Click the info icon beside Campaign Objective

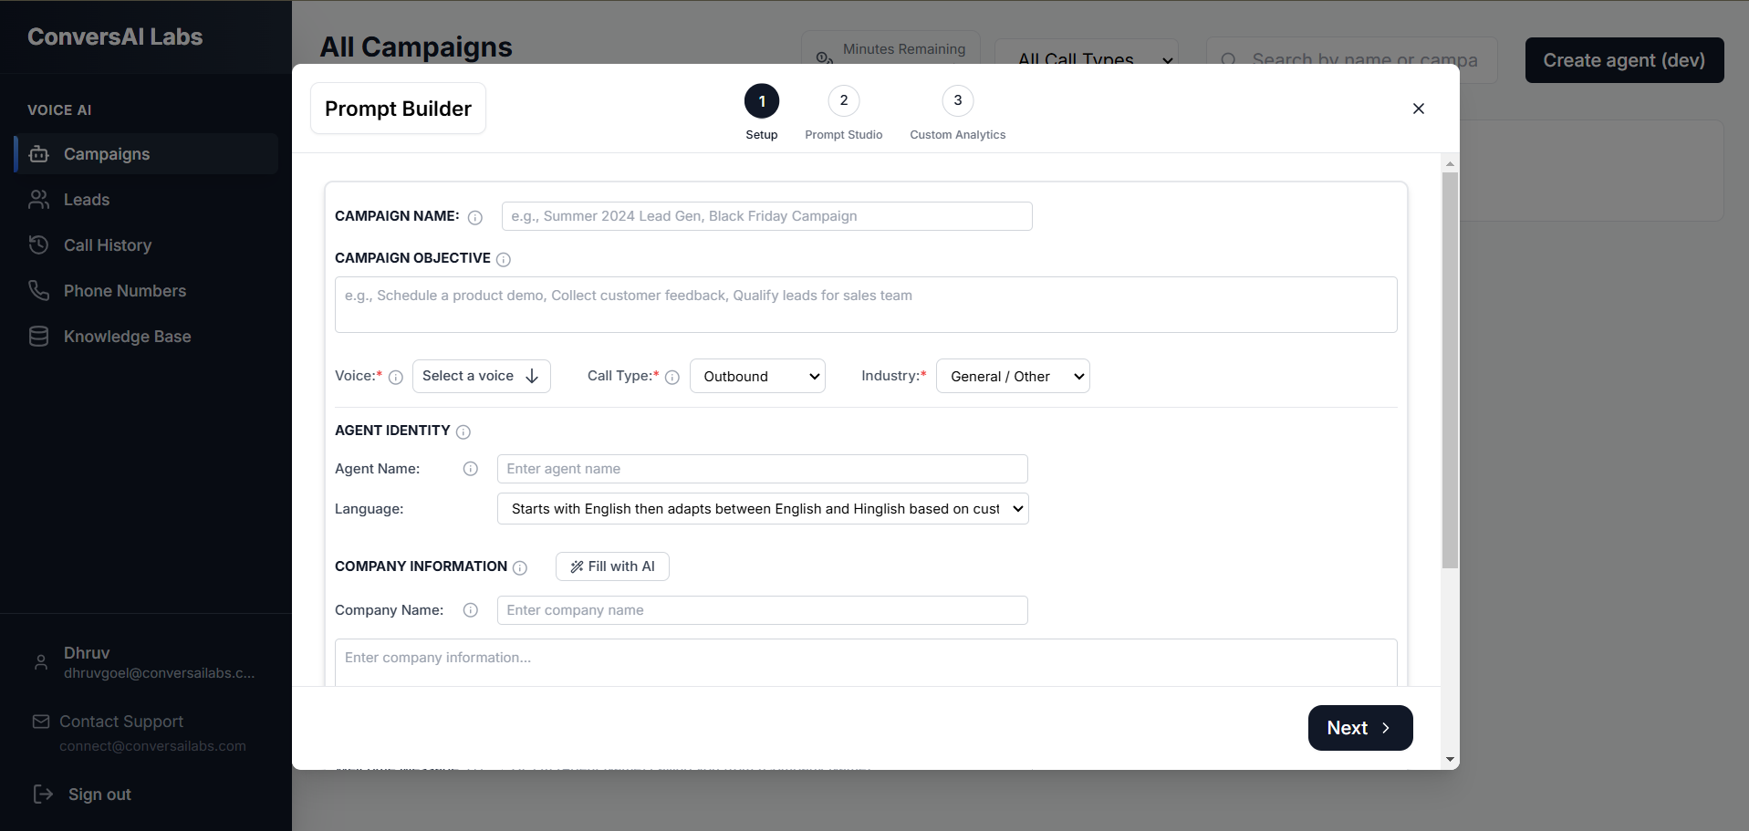(x=504, y=259)
